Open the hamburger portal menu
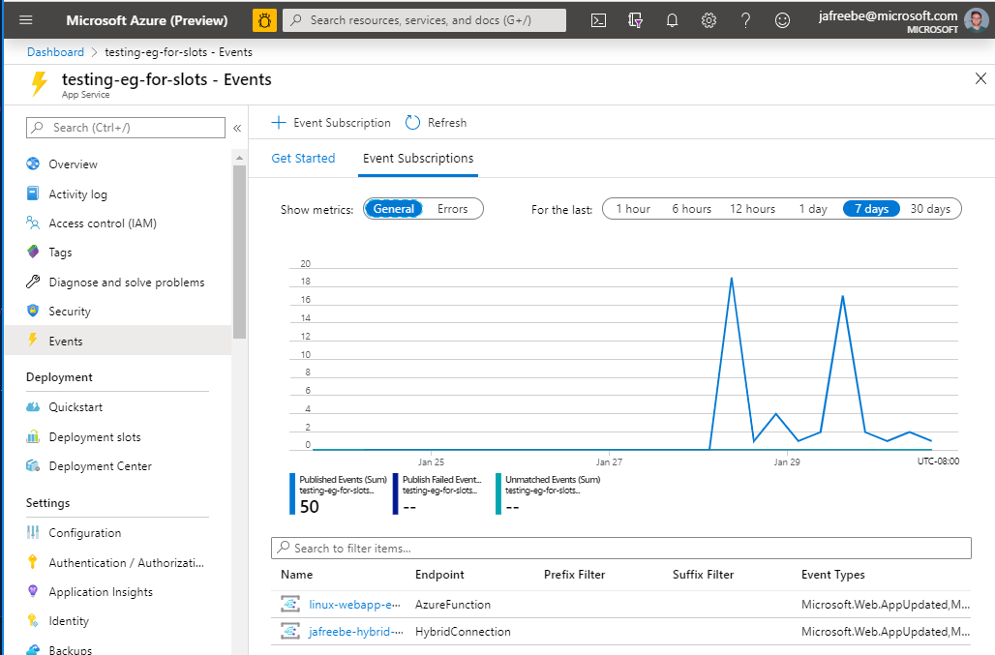This screenshot has width=995, height=655. click(x=26, y=20)
